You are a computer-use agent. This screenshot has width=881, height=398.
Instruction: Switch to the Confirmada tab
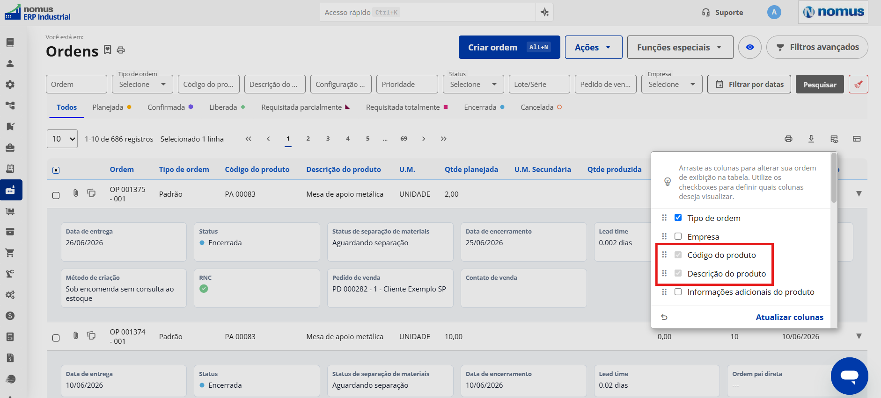(x=170, y=107)
